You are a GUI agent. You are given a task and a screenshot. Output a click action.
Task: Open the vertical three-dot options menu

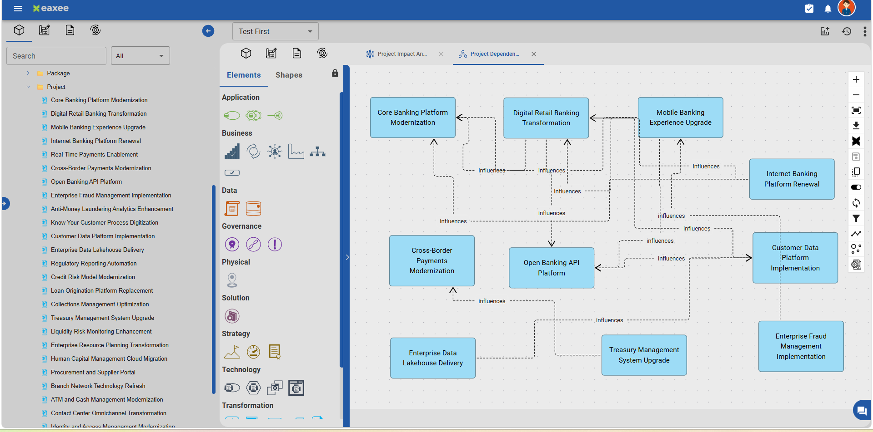point(865,31)
